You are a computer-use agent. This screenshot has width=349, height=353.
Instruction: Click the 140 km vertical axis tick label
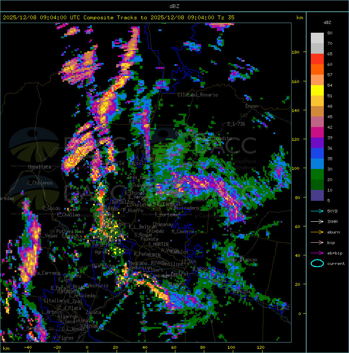(x=295, y=110)
